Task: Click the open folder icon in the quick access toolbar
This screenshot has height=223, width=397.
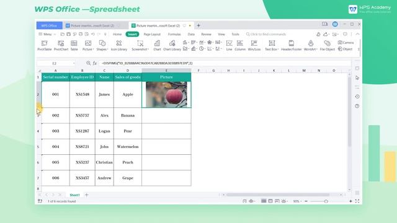Action: 62,34
